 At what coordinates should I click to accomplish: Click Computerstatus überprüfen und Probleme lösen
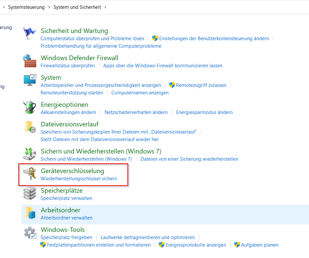(x=92, y=39)
